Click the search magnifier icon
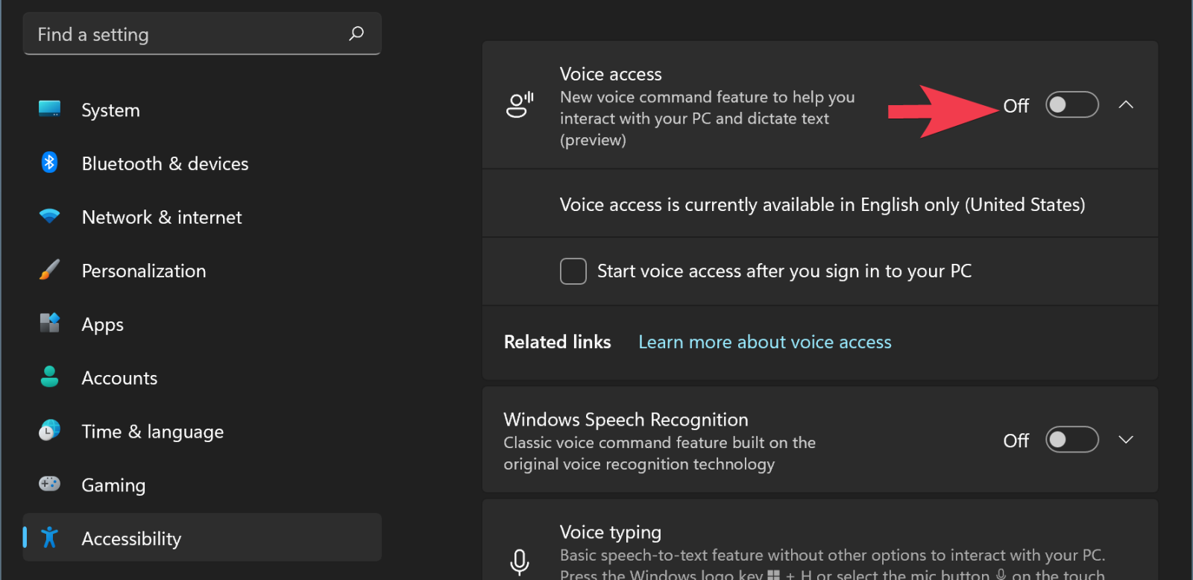This screenshot has height=580, width=1193. point(356,34)
